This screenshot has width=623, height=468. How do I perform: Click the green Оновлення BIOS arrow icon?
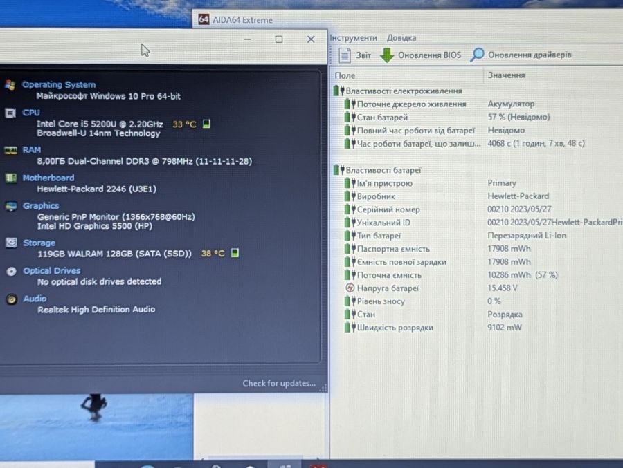pos(386,55)
